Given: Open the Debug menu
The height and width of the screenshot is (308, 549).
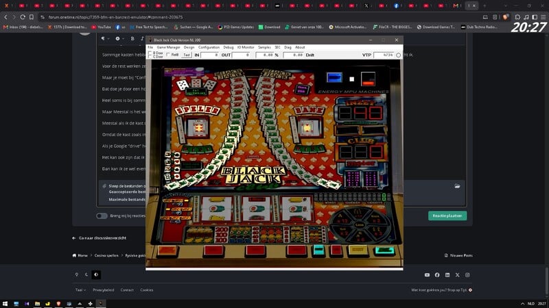Looking at the screenshot, I should [229, 47].
